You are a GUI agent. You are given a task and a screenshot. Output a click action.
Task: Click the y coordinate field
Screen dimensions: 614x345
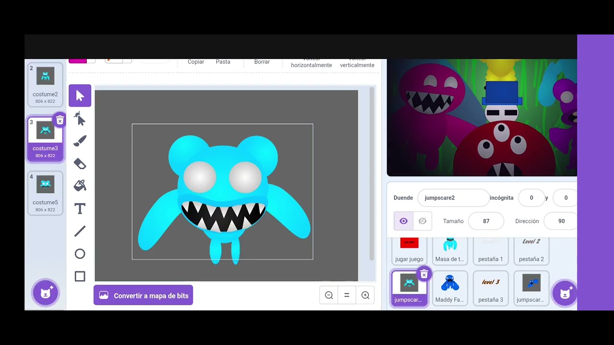(566, 197)
